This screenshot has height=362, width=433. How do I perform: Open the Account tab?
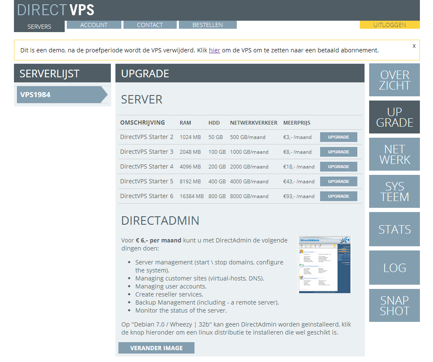pyautogui.click(x=94, y=25)
